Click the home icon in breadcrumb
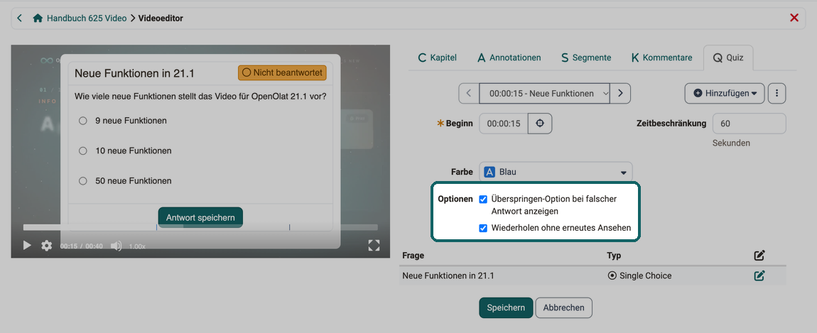Viewport: 817px width, 333px height. tap(38, 18)
